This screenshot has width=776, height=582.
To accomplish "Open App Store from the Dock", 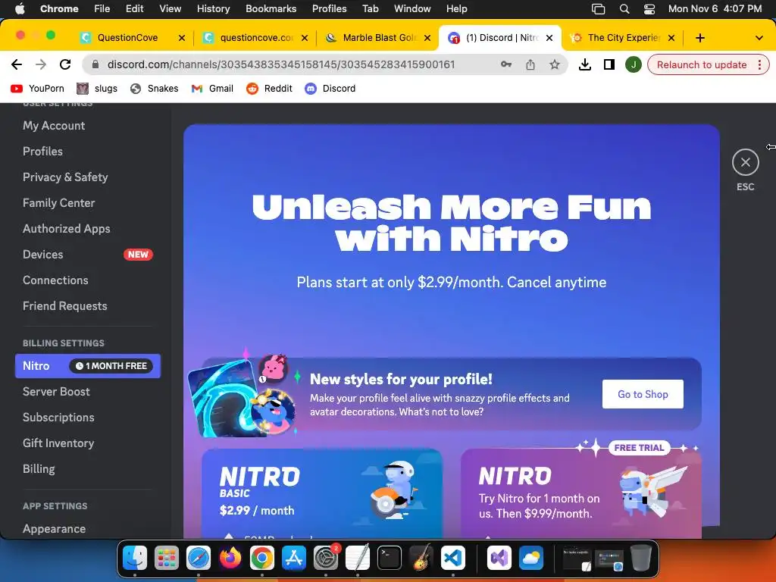I will point(294,559).
